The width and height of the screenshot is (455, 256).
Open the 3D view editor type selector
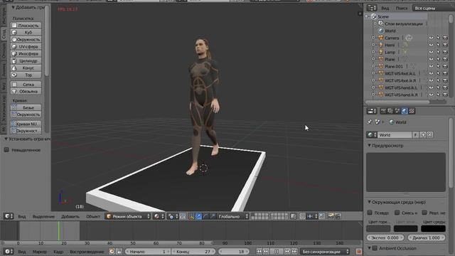[9, 216]
